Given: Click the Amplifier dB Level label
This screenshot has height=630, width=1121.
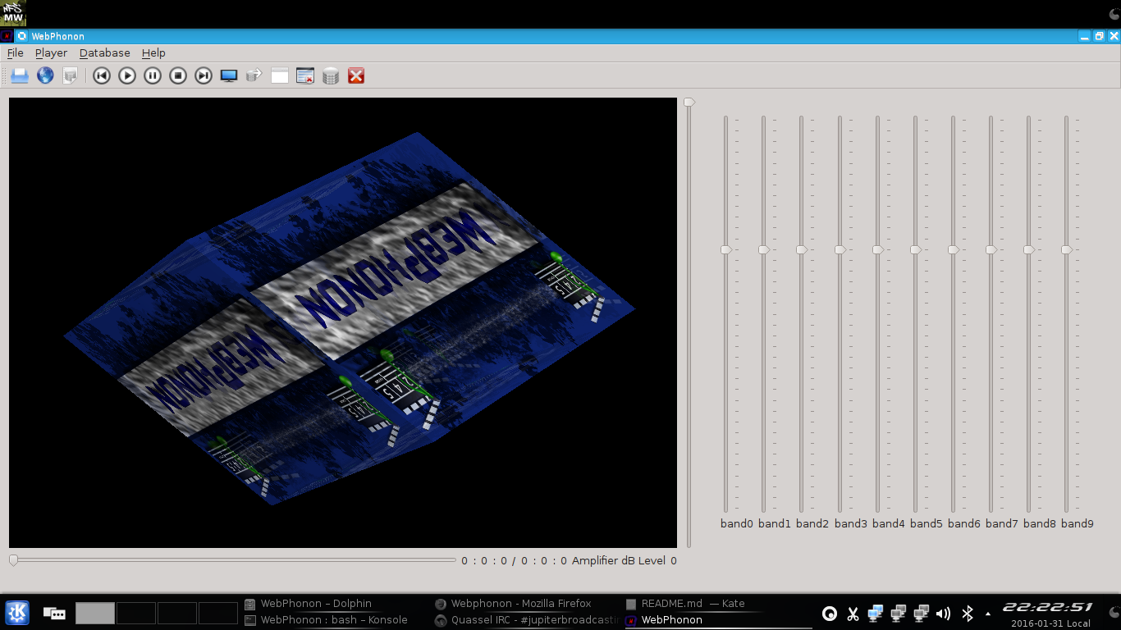Looking at the screenshot, I should coord(619,561).
